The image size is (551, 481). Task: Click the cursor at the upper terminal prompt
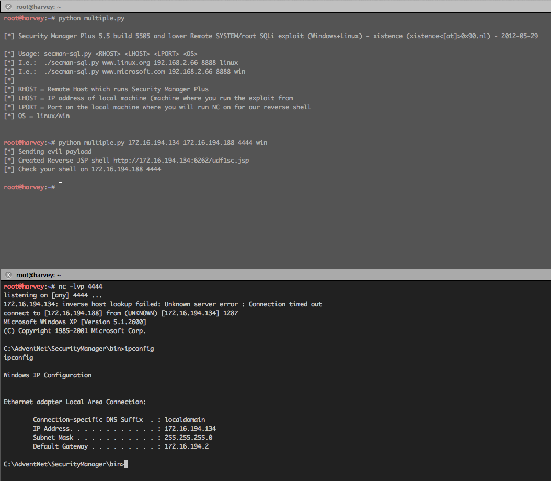[61, 187]
